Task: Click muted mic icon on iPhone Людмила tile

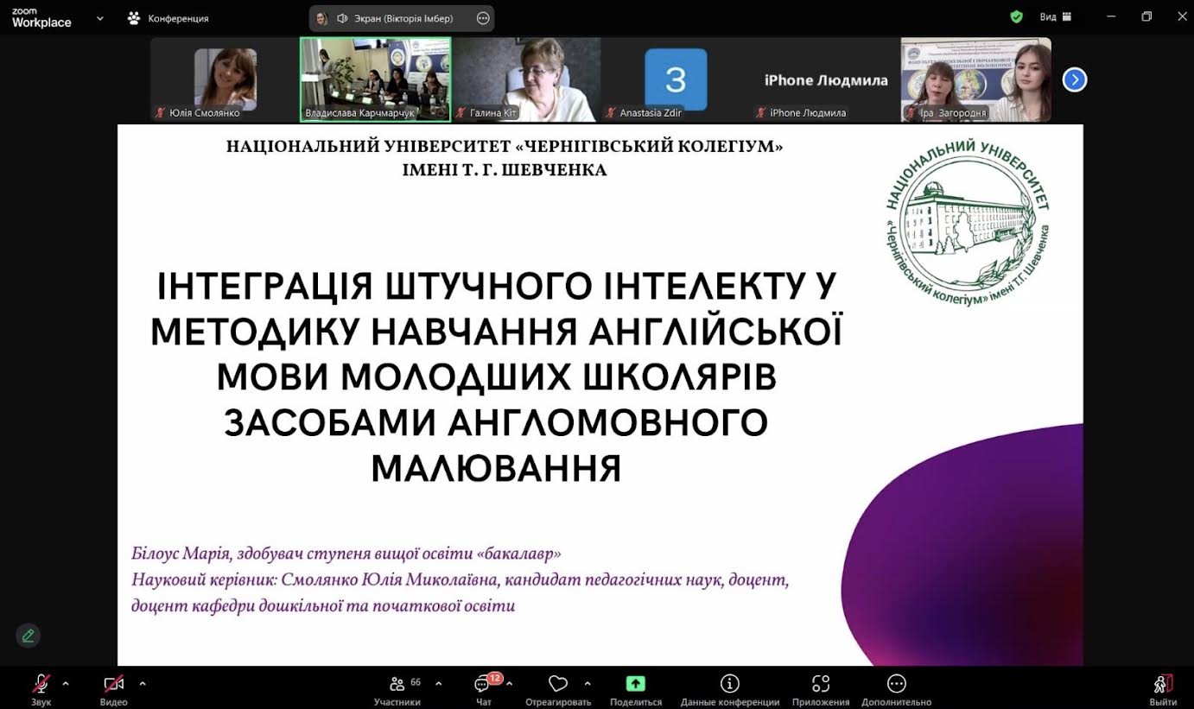Action: pos(761,113)
